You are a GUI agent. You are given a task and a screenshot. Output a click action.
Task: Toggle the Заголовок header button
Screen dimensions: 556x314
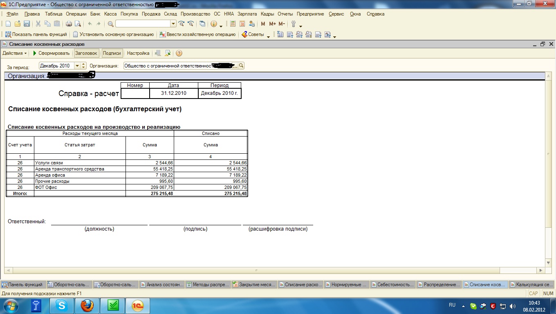pos(86,53)
